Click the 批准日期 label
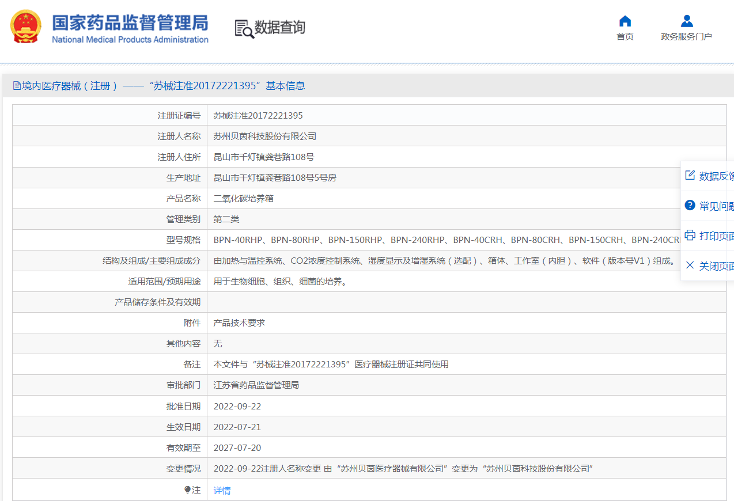Screen dimensions: 734x501 tap(184, 407)
